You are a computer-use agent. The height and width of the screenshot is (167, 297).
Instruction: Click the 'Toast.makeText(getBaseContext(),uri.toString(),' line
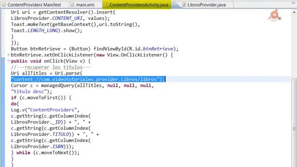coord(75,25)
